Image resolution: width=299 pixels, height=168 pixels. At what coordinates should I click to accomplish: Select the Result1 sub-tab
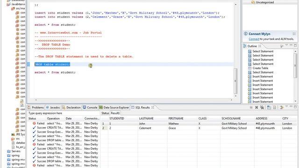click(115, 113)
